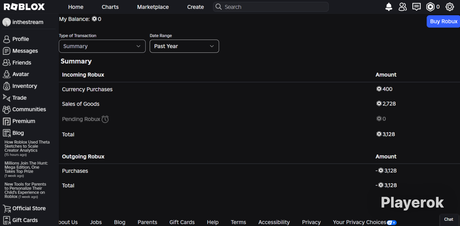The image size is (460, 226).
Task: Click the Roblox logo
Action: tap(24, 7)
